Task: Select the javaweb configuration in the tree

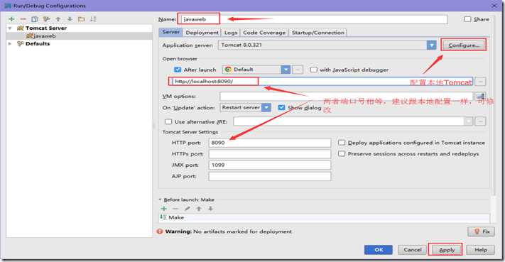Action: (79, 36)
